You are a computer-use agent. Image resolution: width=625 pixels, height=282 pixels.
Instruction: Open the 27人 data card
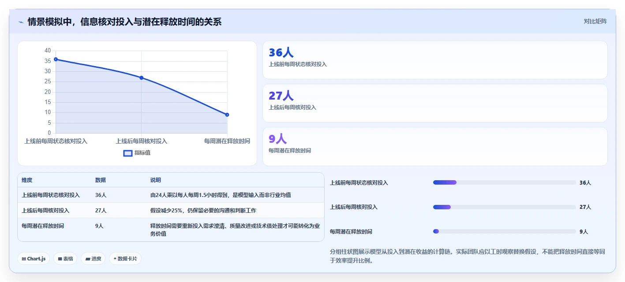(435, 103)
